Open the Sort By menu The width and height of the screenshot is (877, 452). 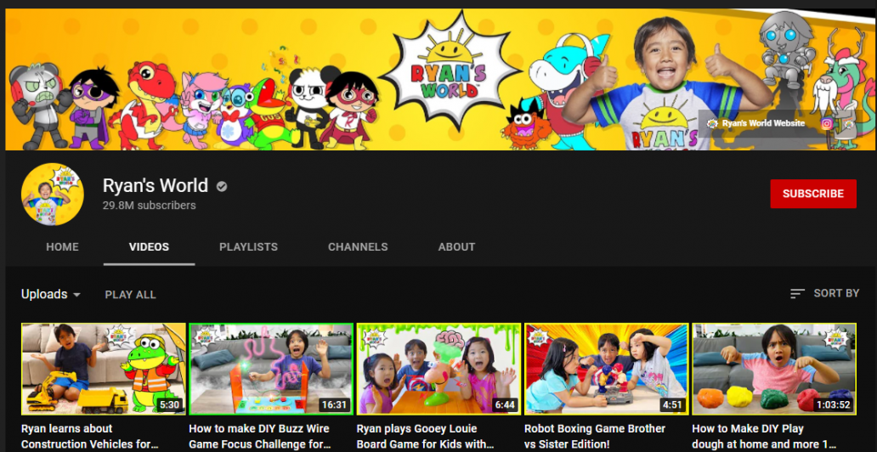tap(825, 294)
